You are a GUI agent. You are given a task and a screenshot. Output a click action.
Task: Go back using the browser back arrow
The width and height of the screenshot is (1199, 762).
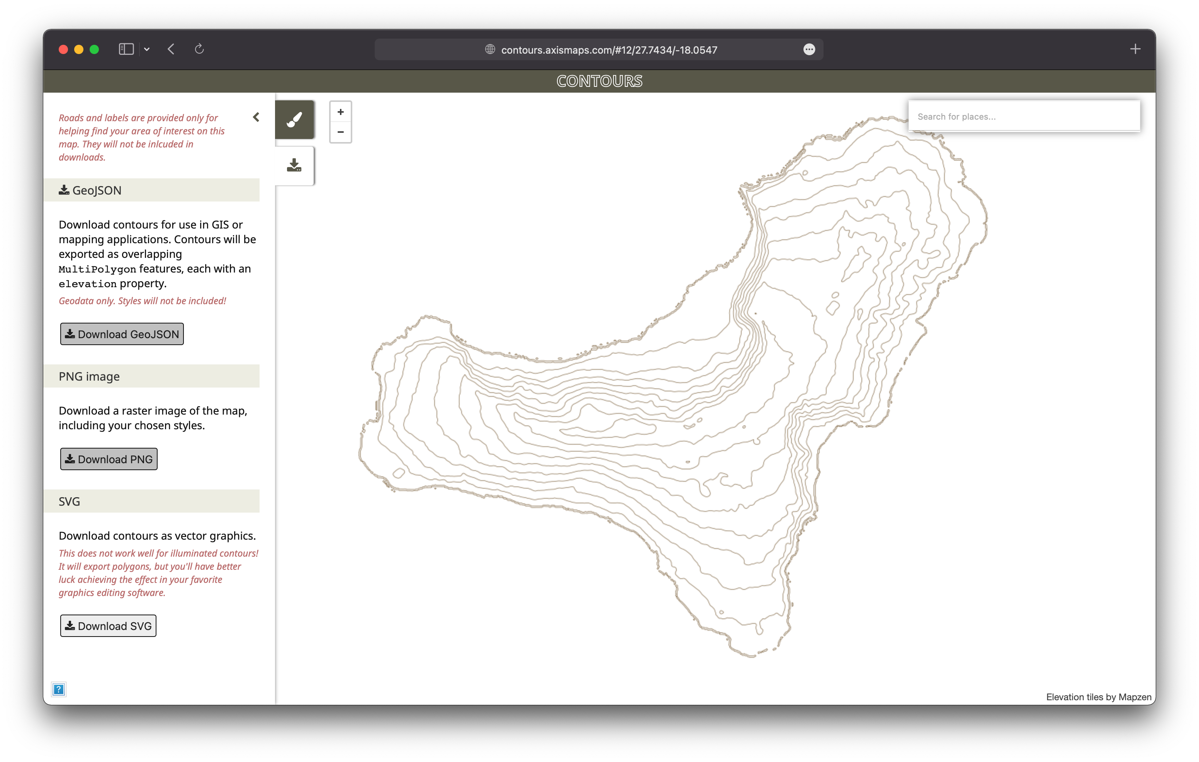[x=171, y=49]
